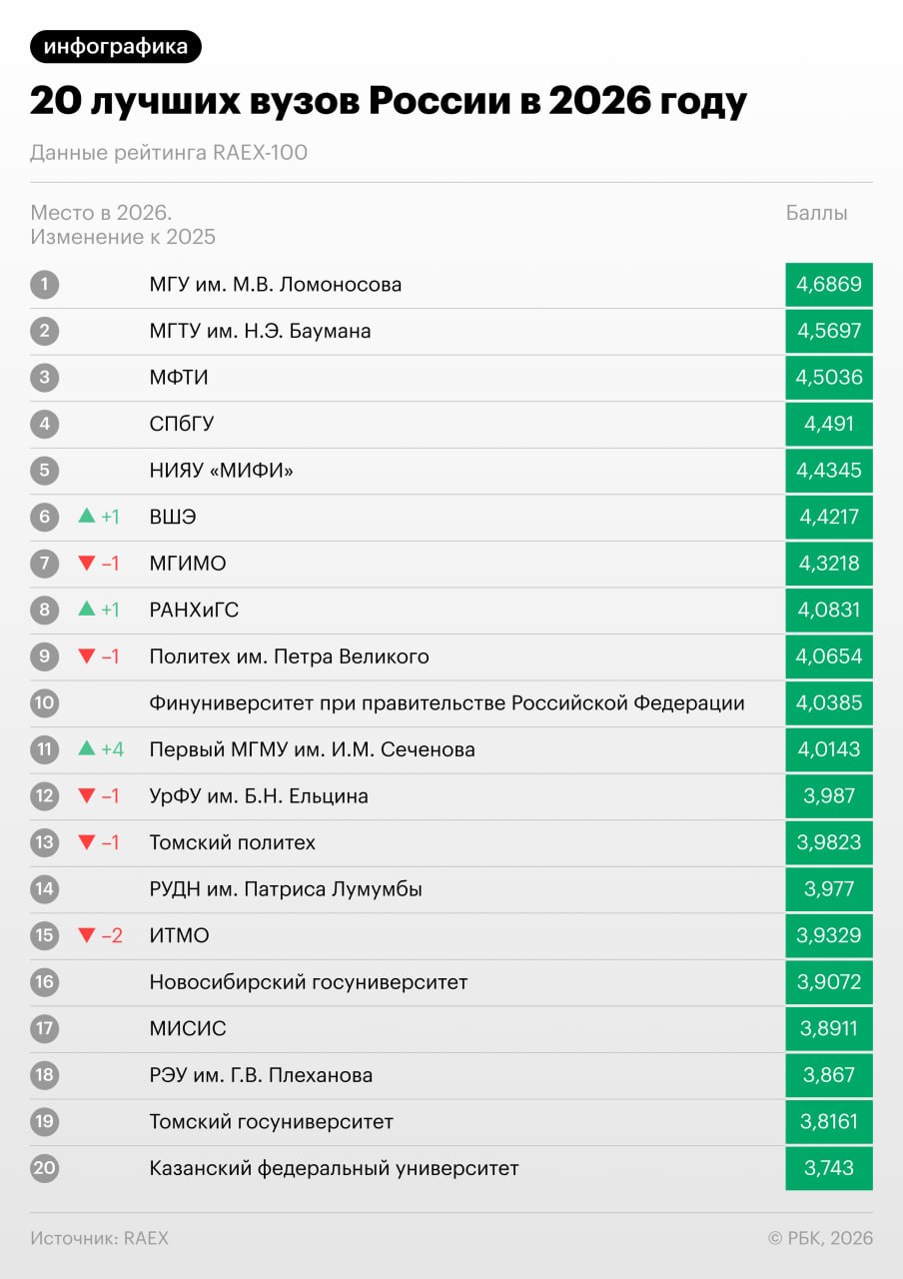The height and width of the screenshot is (1279, 903).
Task: Click the rank 11 circle badge
Action: tap(45, 749)
